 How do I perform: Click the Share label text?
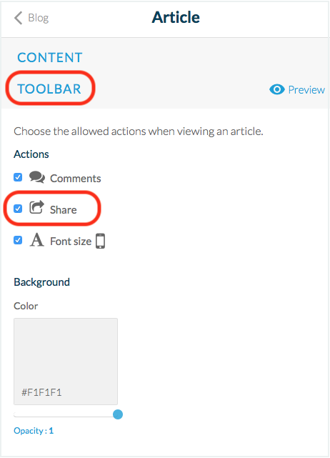64,210
